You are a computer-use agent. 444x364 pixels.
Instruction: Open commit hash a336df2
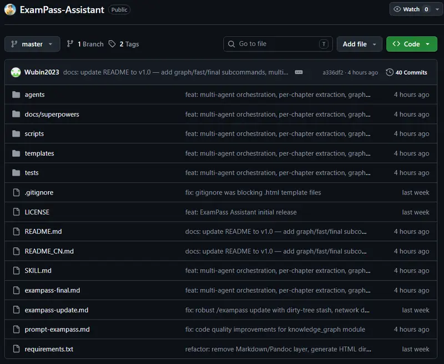click(x=332, y=73)
